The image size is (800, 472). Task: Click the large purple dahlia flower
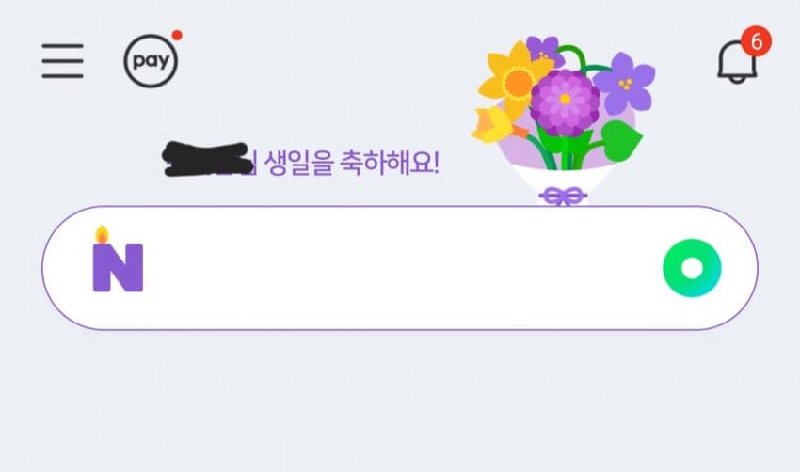coord(565,102)
